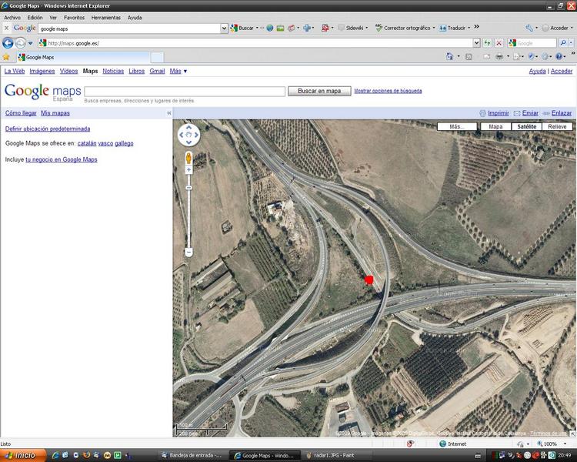The width and height of the screenshot is (577, 462).
Task: Open the Más... map layers dropdown
Action: 457,126
